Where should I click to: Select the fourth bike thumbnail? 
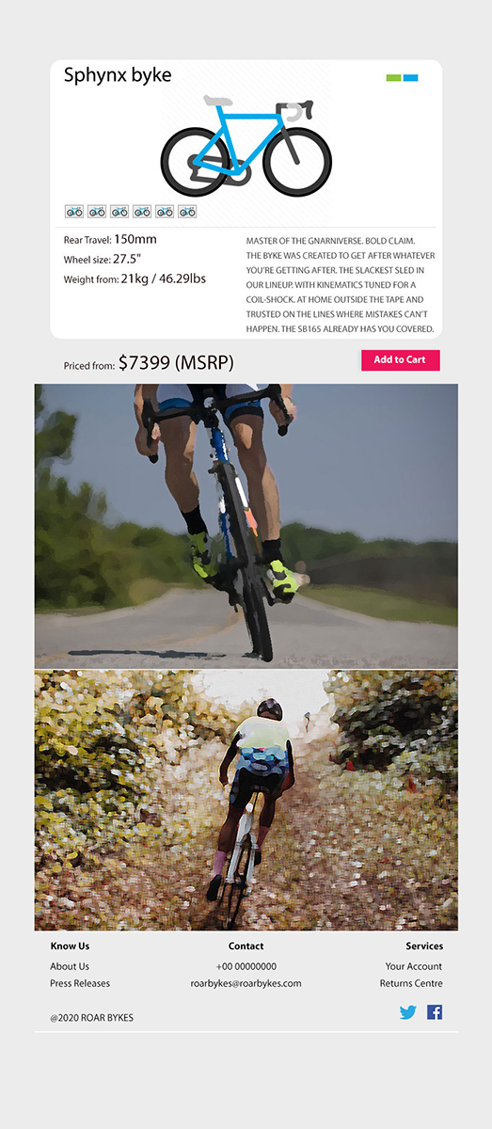tap(142, 212)
